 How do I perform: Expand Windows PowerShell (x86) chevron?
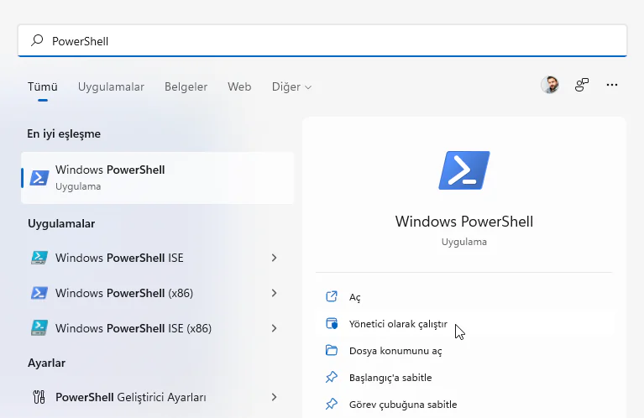(274, 293)
